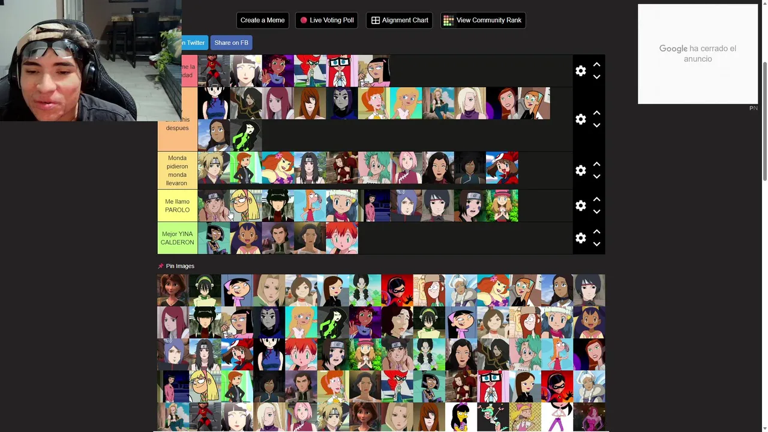Open the Alignment Chart view
The width and height of the screenshot is (768, 432).
400,20
